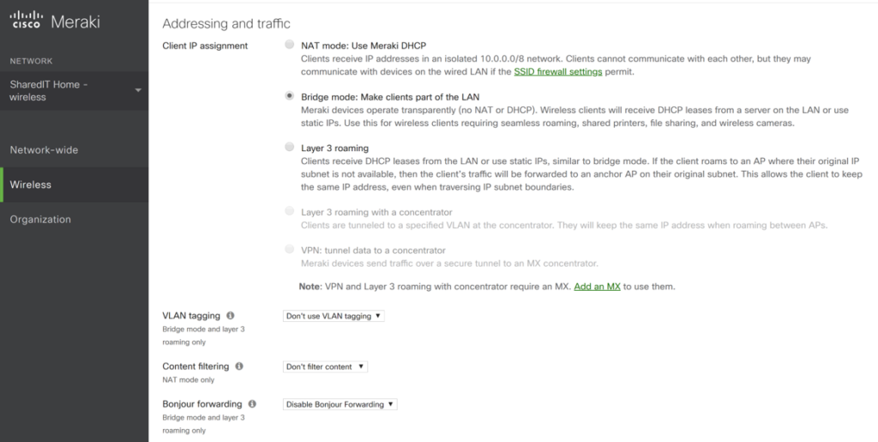Select Layer 3 roaming with a concentrator
The image size is (878, 442).
[x=289, y=211]
